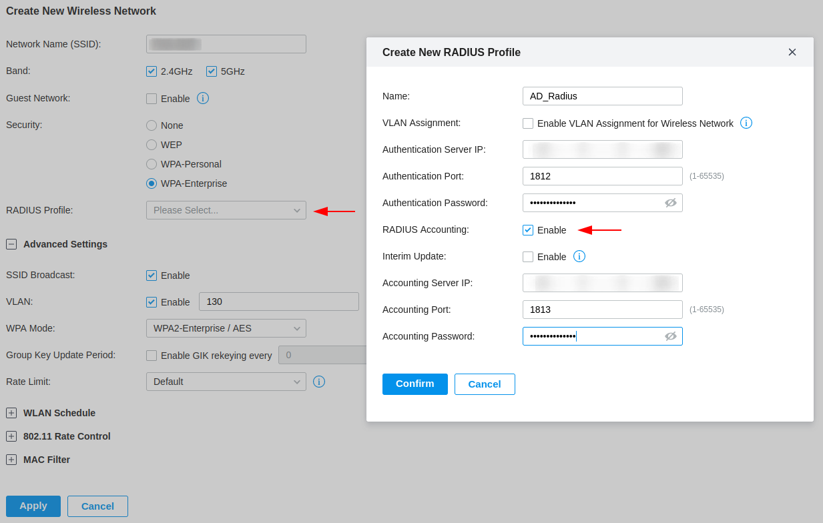Image resolution: width=823 pixels, height=523 pixels.
Task: Click Apply on wireless network form
Action: point(33,506)
